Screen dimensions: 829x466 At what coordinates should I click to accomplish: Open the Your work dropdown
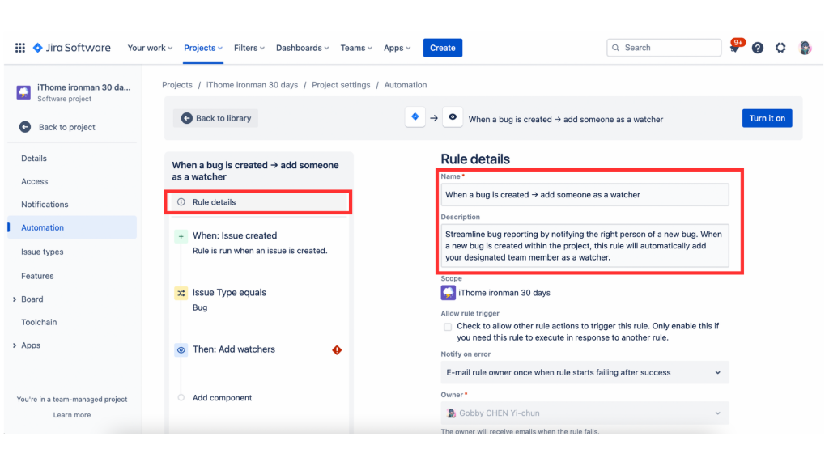click(150, 48)
